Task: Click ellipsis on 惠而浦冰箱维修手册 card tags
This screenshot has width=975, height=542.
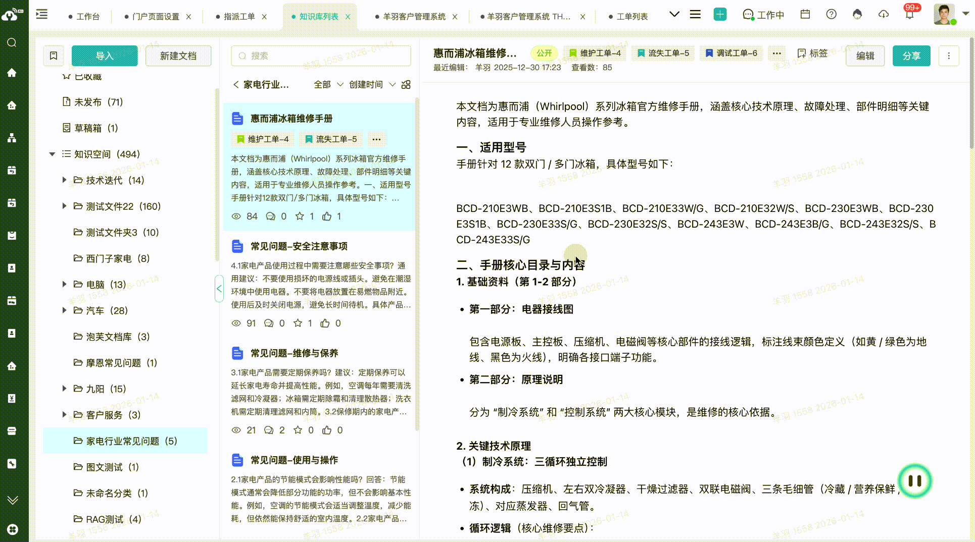Action: 376,139
